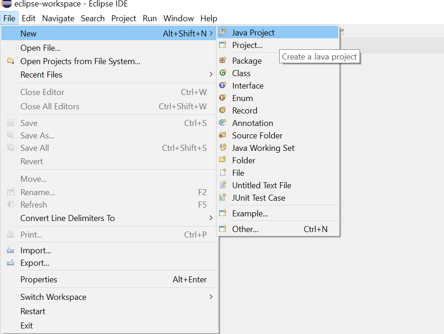Open the Window menu

point(179,18)
